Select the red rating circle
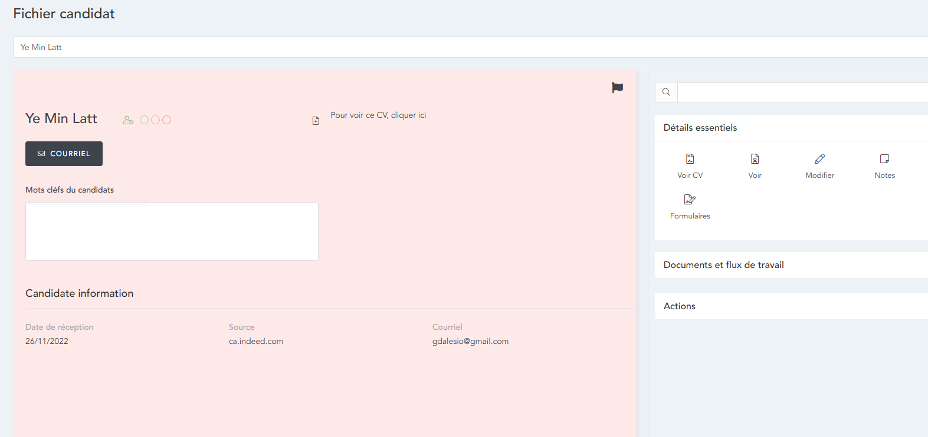The image size is (928, 437). click(167, 120)
